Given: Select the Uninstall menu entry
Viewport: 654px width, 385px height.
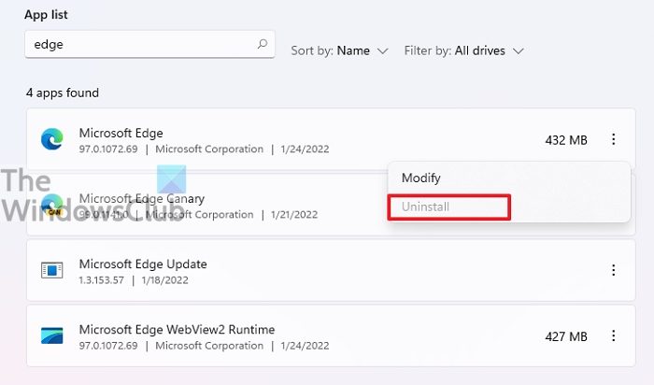Looking at the screenshot, I should 426,206.
